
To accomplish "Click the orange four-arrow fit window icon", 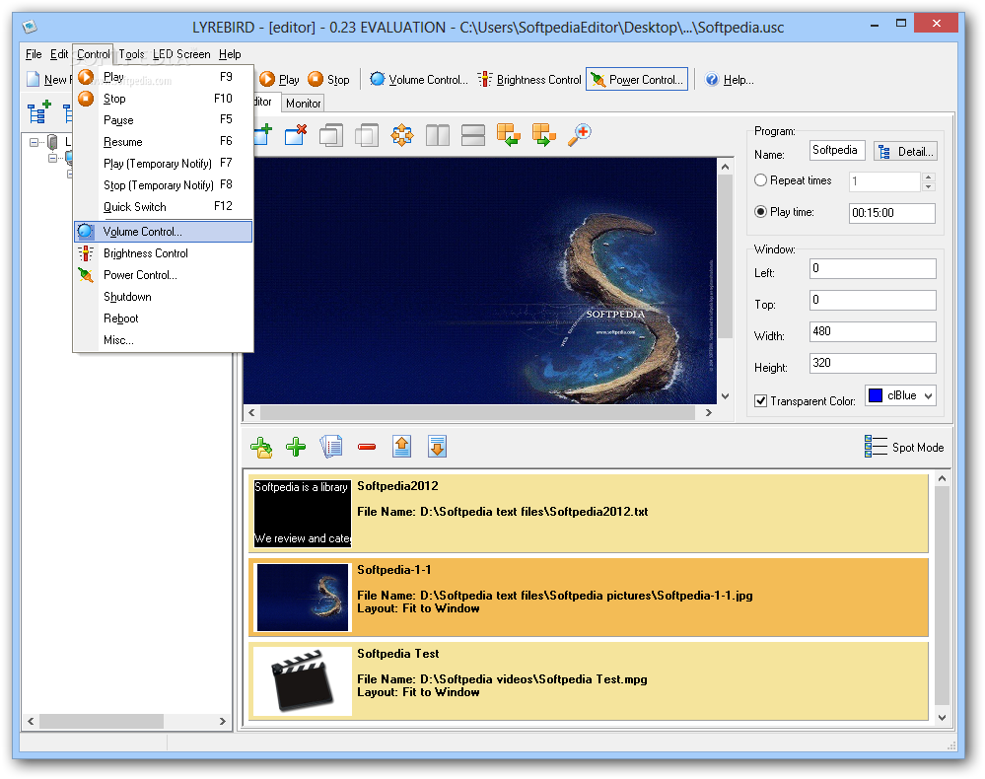I will pos(402,134).
